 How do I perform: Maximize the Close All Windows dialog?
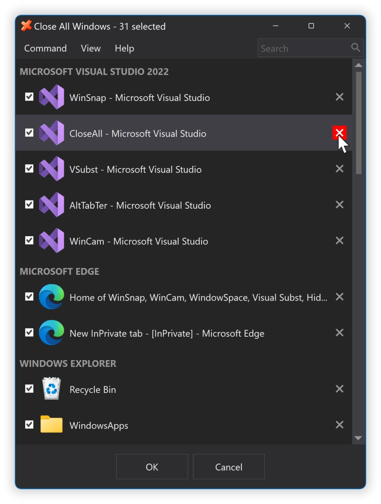coord(311,26)
